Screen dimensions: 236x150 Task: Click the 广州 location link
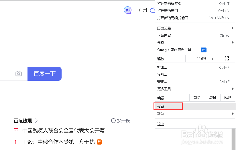click(143, 10)
